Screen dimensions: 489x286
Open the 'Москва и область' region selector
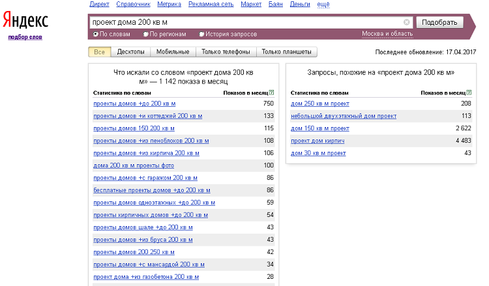pyautogui.click(x=387, y=34)
